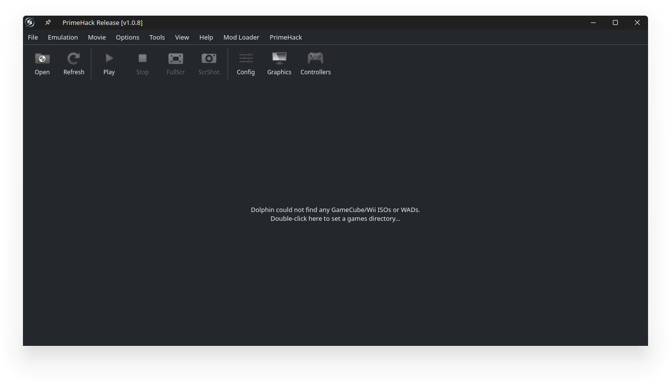The width and height of the screenshot is (671, 383).
Task: Open the File menu
Action: click(x=33, y=37)
